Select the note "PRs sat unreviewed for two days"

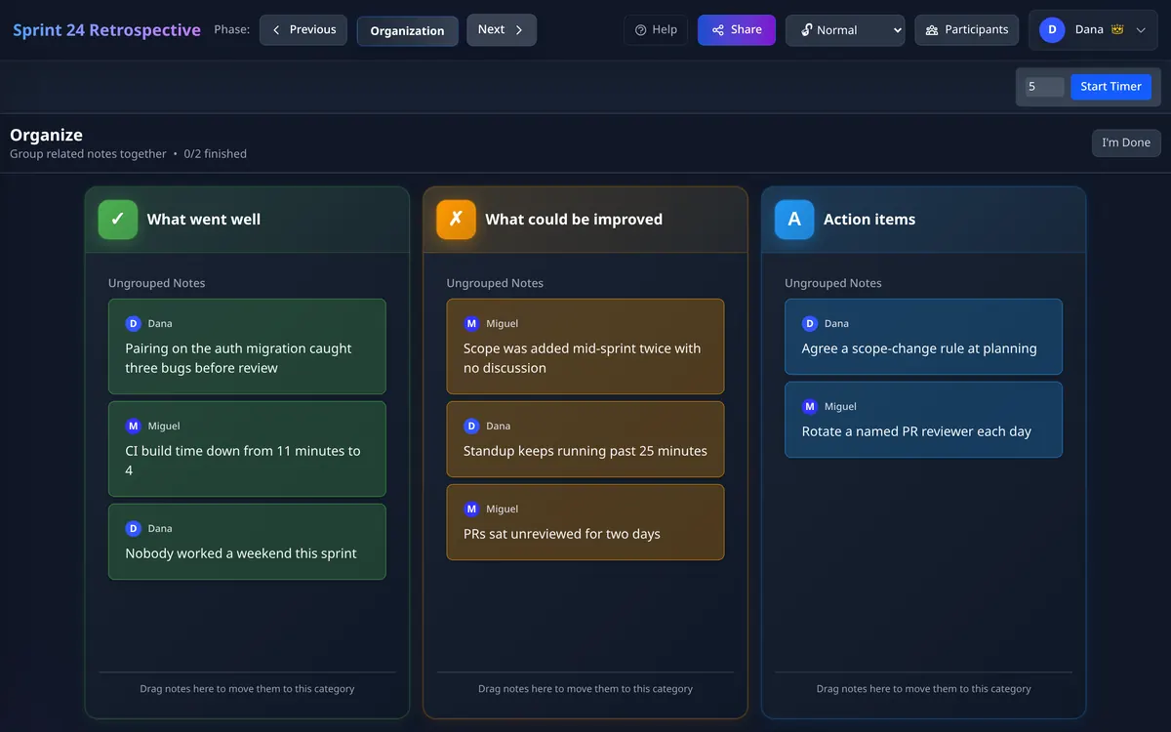click(x=585, y=522)
